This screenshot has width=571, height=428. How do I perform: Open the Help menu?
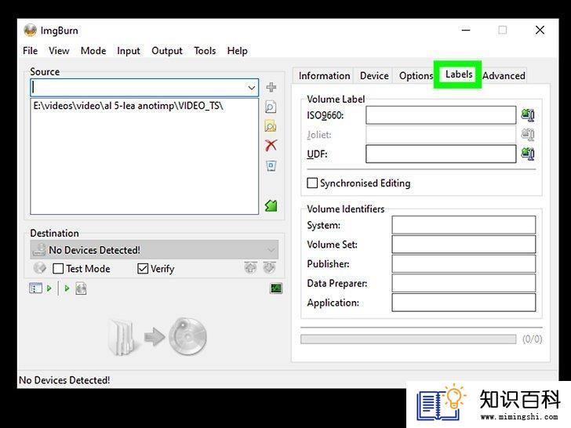[238, 51]
